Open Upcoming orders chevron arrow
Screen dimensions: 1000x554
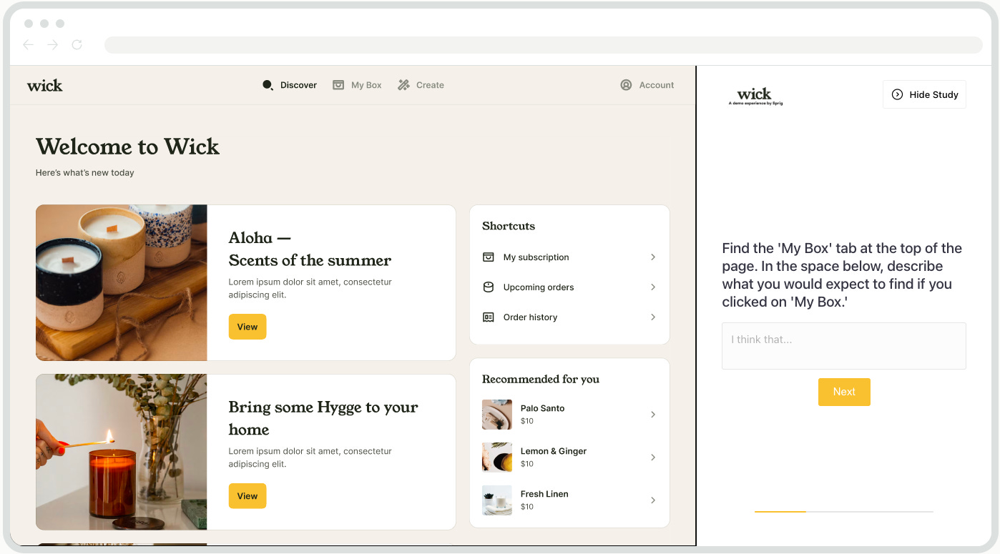click(x=653, y=287)
